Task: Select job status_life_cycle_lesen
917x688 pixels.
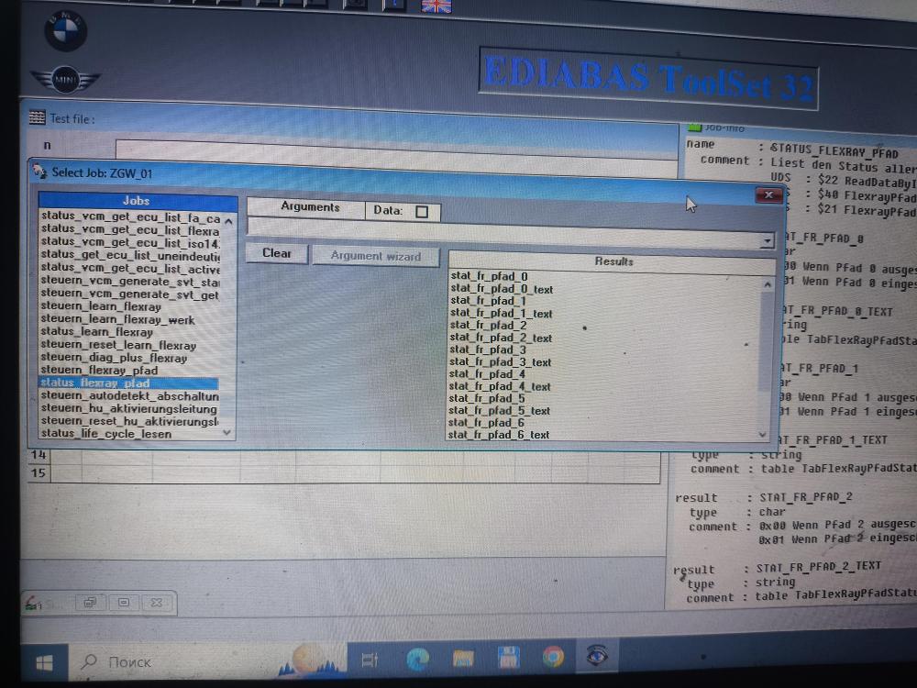Action: [x=106, y=434]
